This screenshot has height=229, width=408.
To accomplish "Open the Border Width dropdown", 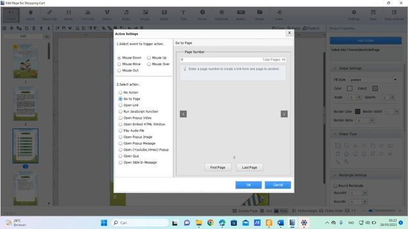I will pos(397,112).
